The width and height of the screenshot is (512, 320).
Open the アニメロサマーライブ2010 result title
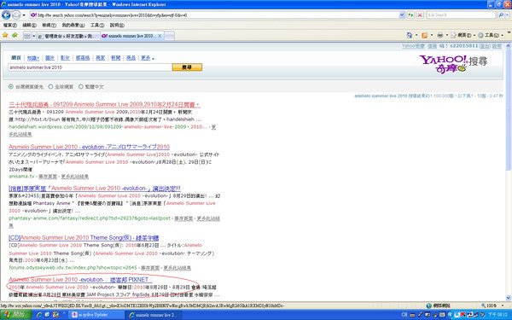[x=89, y=147]
